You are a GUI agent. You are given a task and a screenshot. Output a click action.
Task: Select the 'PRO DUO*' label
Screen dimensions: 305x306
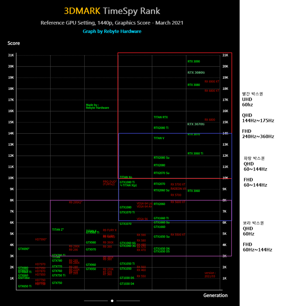(x=110, y=182)
